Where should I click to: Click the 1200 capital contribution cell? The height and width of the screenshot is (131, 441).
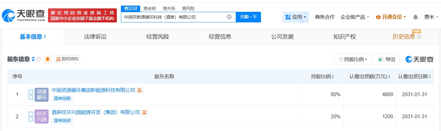pos(370,117)
